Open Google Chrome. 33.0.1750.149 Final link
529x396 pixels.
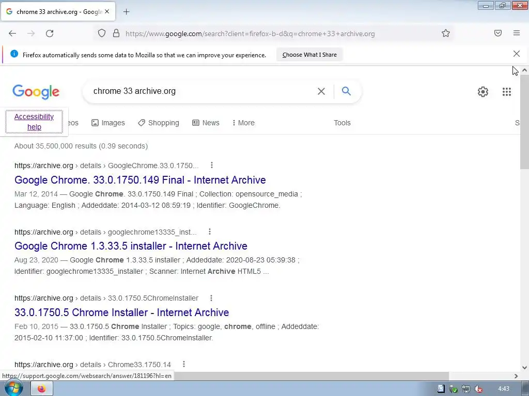140,180
